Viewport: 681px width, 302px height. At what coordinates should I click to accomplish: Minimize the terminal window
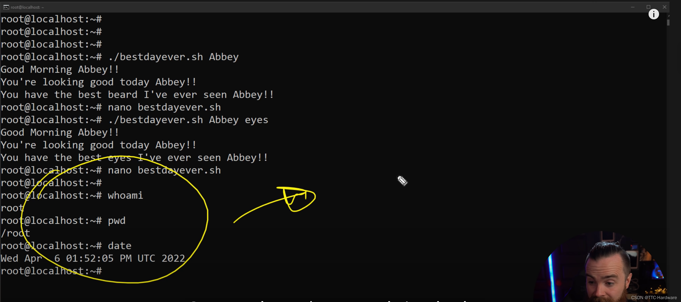point(633,7)
